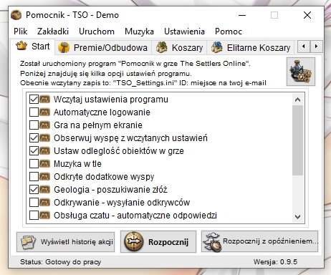Click icon beside Odkrywanie - wysyłanie odkrywców
Image resolution: width=331 pixels, height=275 pixels.
44,202
